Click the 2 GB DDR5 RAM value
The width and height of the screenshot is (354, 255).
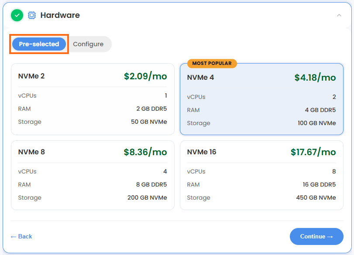(151, 109)
